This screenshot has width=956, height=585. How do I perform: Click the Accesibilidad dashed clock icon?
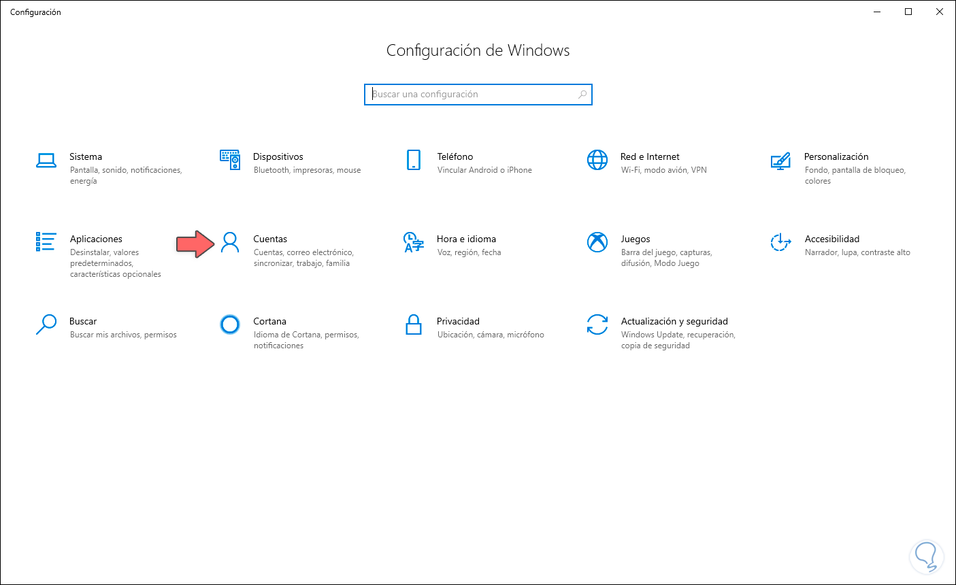click(780, 242)
